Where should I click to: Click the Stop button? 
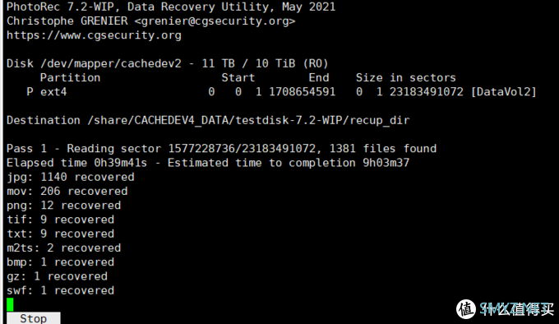(34, 318)
